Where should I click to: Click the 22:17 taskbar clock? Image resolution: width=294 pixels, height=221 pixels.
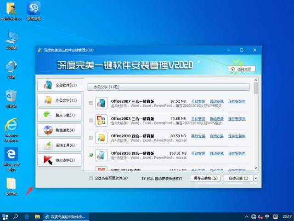(287, 217)
